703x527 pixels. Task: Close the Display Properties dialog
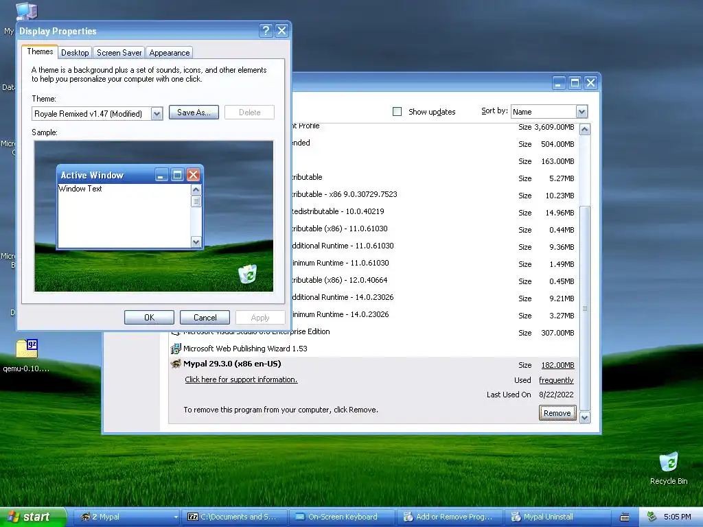281,30
